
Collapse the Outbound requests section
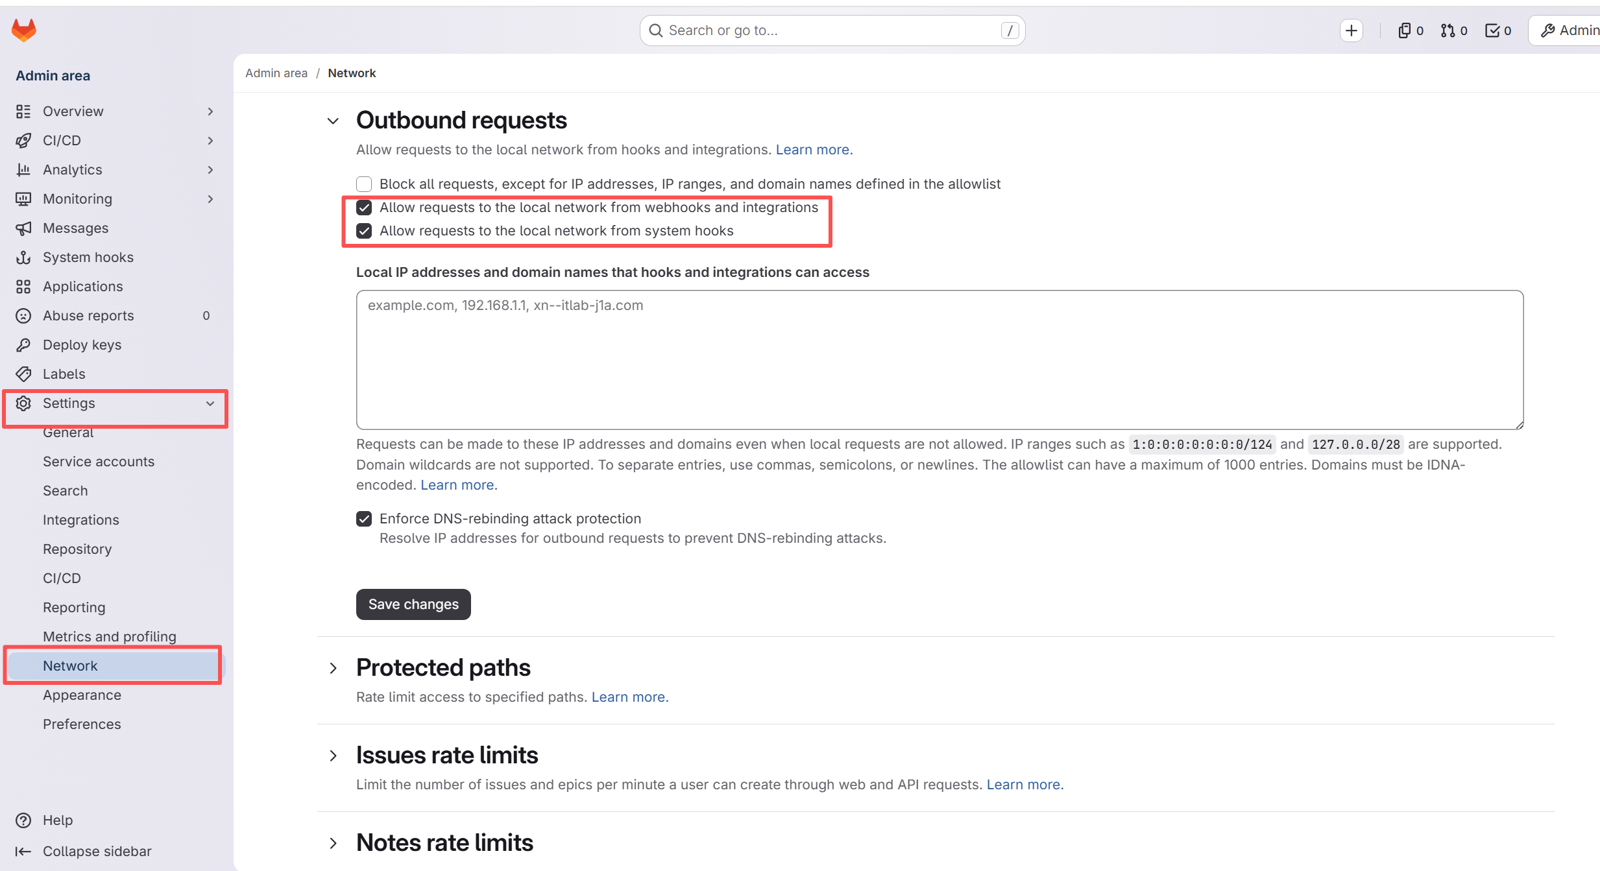click(333, 121)
